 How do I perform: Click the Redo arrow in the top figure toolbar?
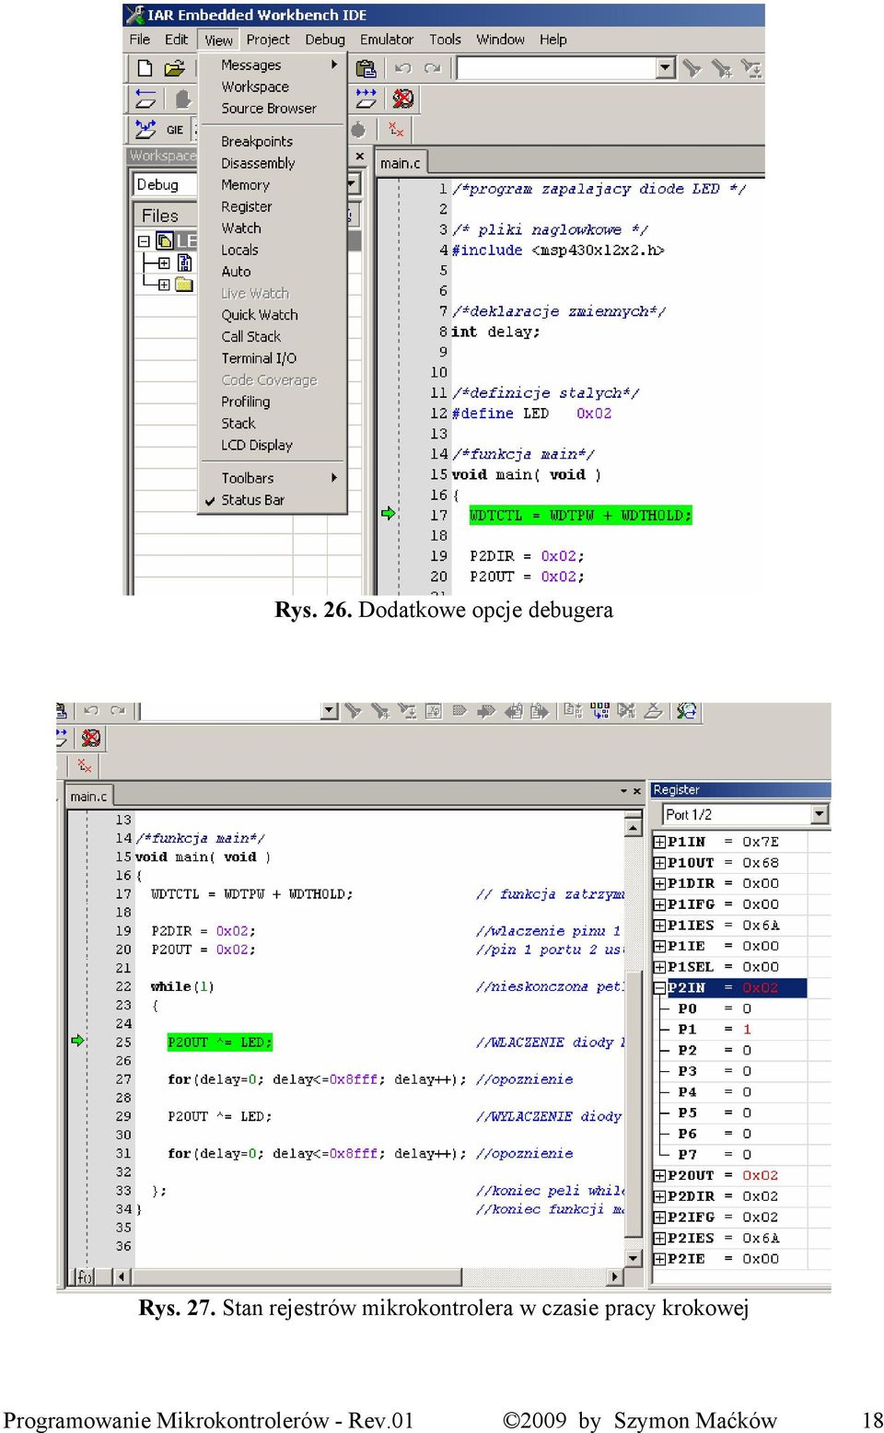[432, 68]
